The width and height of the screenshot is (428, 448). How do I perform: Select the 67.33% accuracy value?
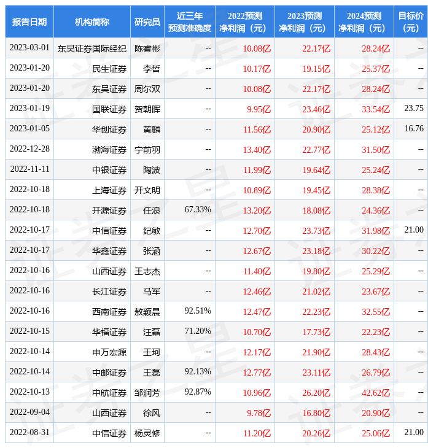(198, 210)
